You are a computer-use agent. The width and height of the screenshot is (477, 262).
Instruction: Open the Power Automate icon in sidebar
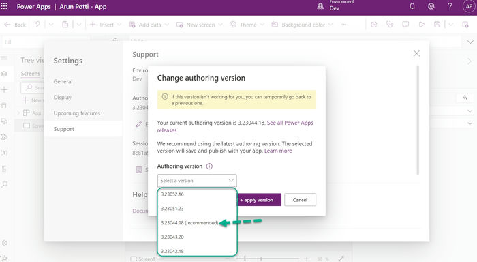coord(4,137)
